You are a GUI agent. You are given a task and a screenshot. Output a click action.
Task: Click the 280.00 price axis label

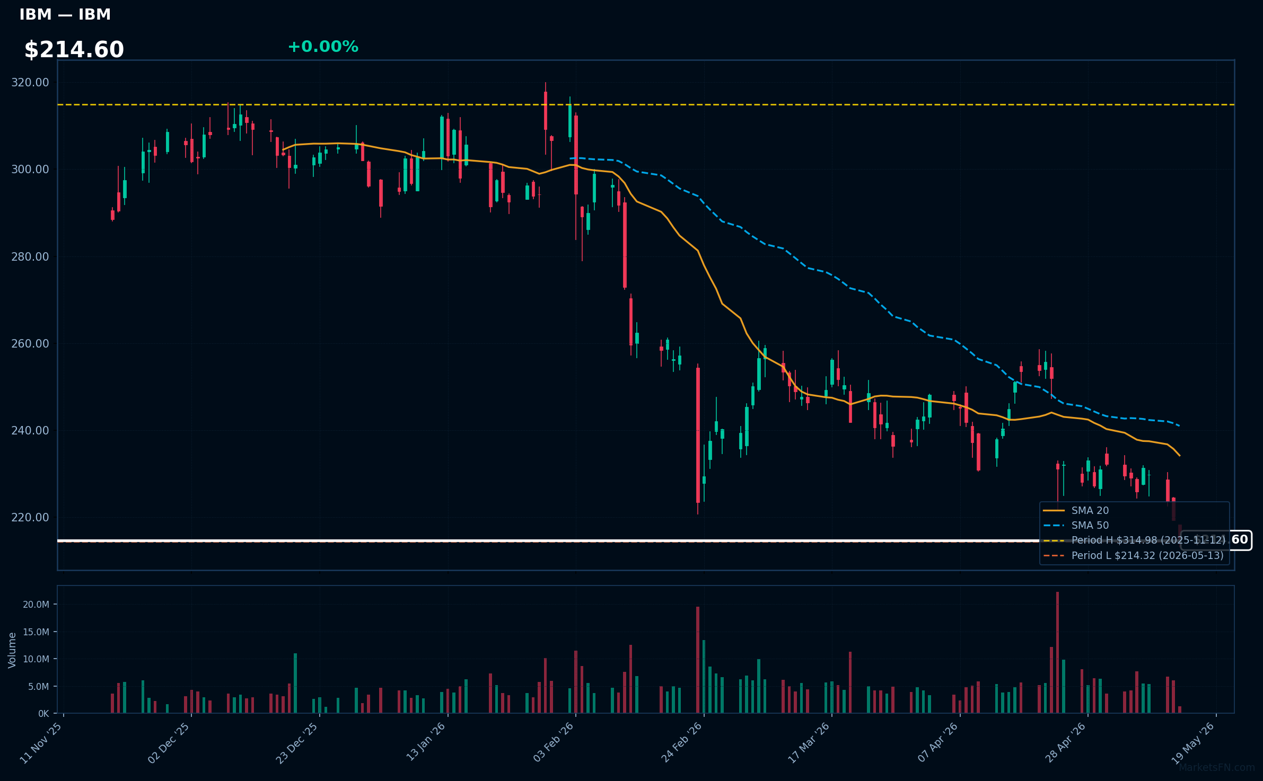30,256
